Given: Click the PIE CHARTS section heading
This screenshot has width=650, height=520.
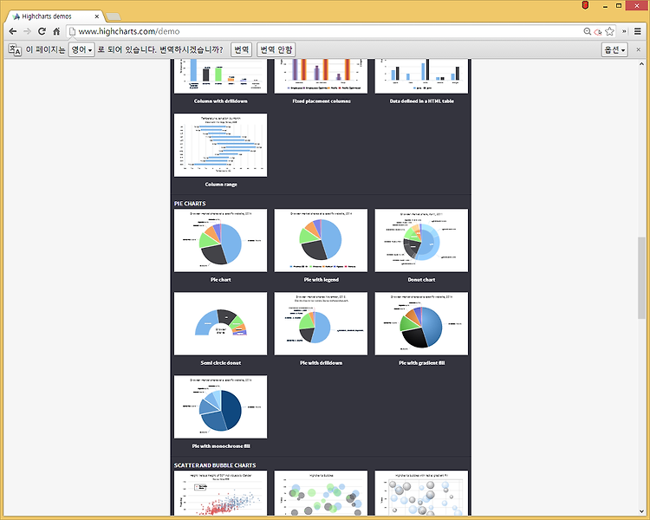Looking at the screenshot, I should click(x=190, y=204).
